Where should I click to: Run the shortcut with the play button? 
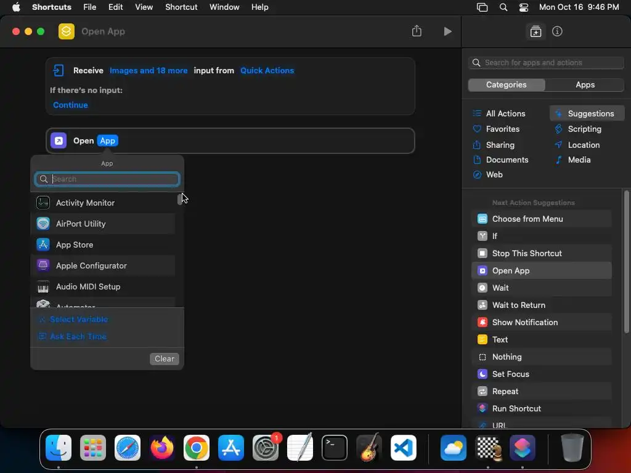pos(447,31)
